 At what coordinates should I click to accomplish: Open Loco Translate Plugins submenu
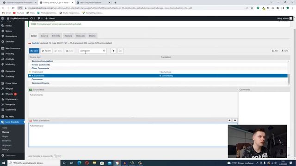(x=5, y=136)
